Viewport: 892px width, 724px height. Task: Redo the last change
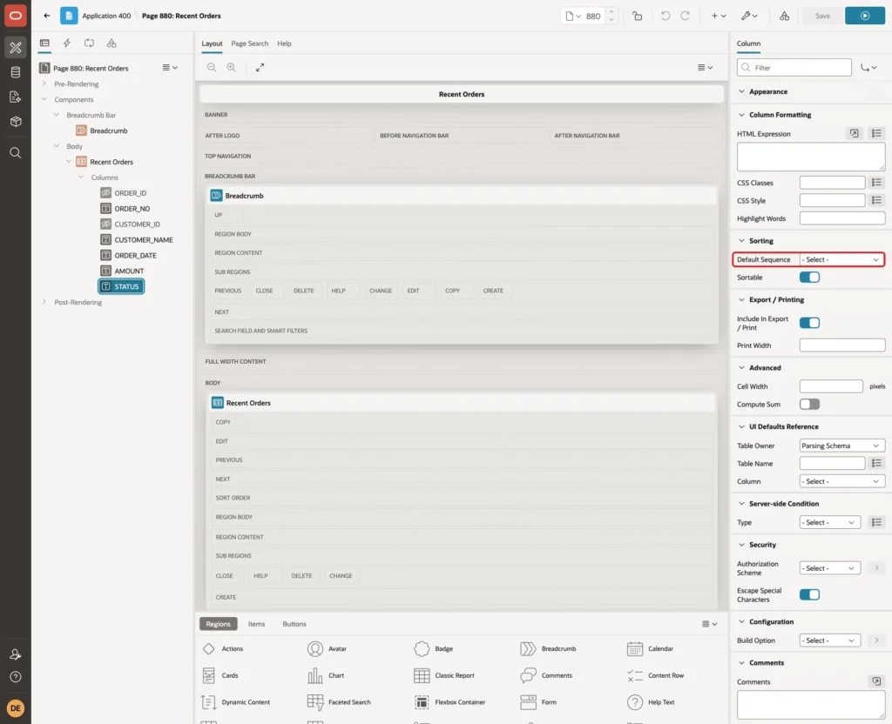[x=686, y=16]
